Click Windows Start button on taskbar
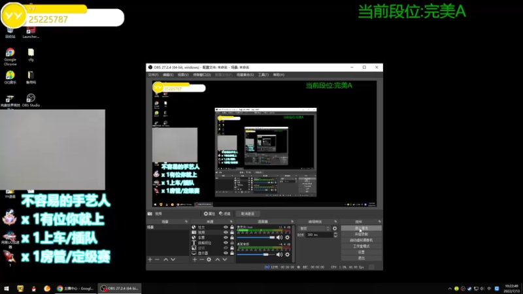The height and width of the screenshot is (294, 523). pos(7,288)
